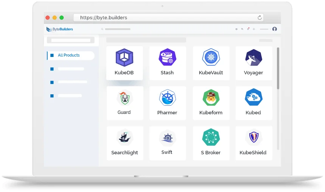Click the ByteBuilders logo
This screenshot has height=192, width=325.
tap(60, 29)
